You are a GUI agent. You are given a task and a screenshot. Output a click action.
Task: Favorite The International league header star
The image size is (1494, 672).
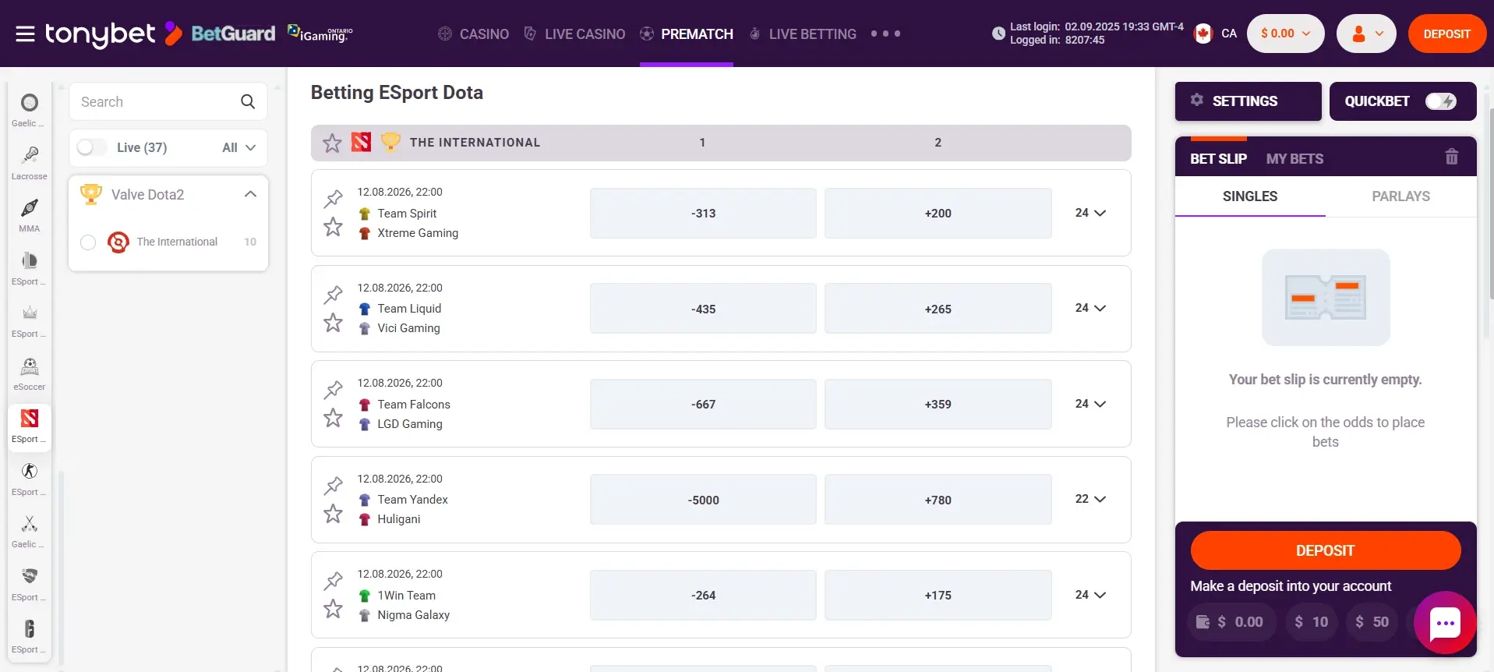pos(332,143)
